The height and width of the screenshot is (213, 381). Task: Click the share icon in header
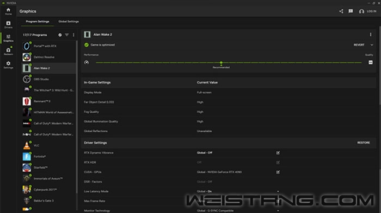point(341,11)
